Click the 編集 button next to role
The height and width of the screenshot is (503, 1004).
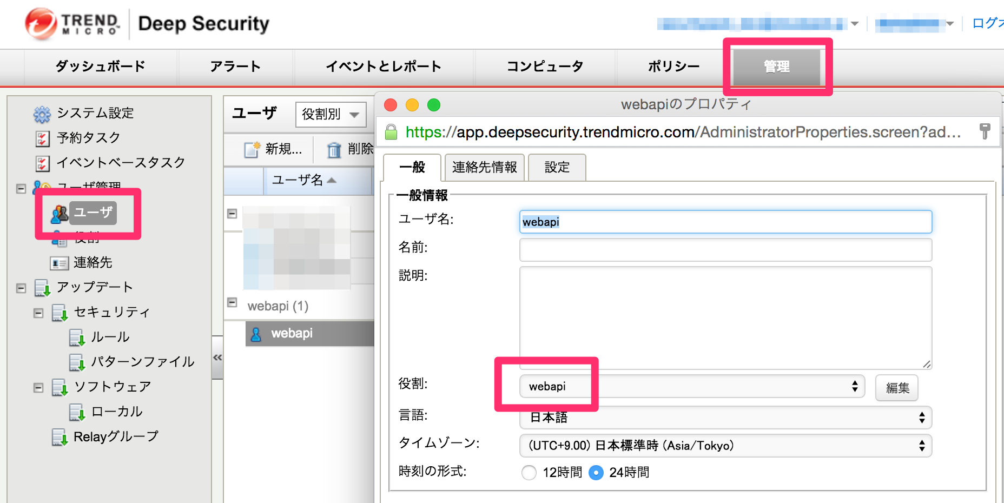(897, 388)
